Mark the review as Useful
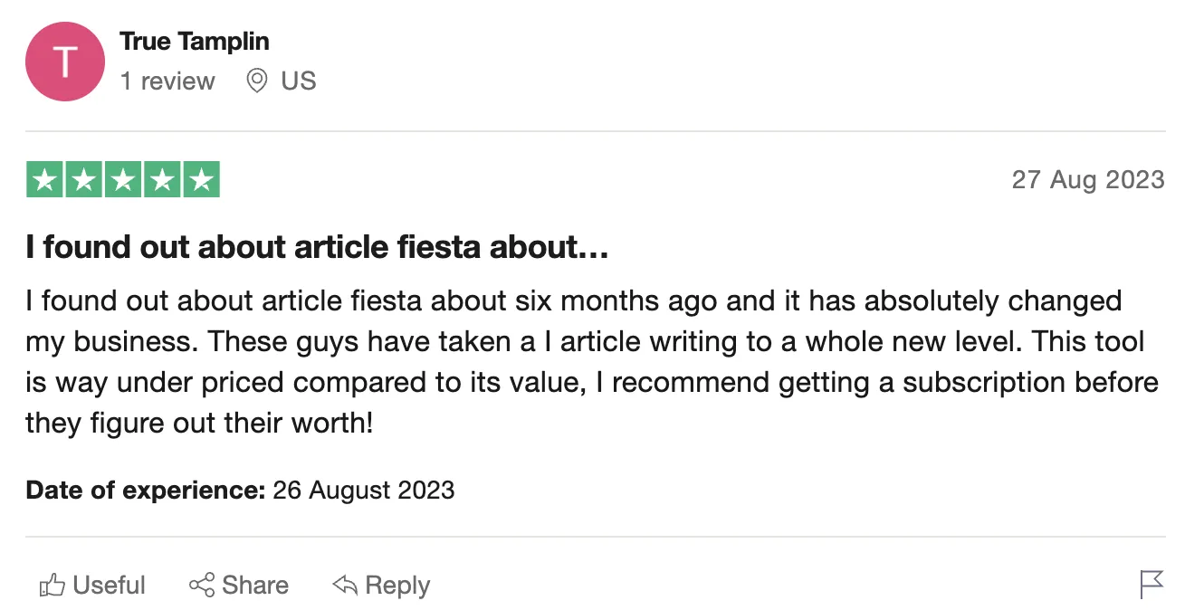Screen dimensions: 1204x610 point(109,586)
